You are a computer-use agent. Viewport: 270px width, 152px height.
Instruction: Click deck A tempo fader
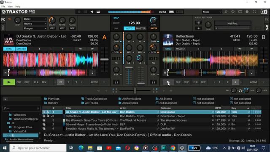click(104, 60)
